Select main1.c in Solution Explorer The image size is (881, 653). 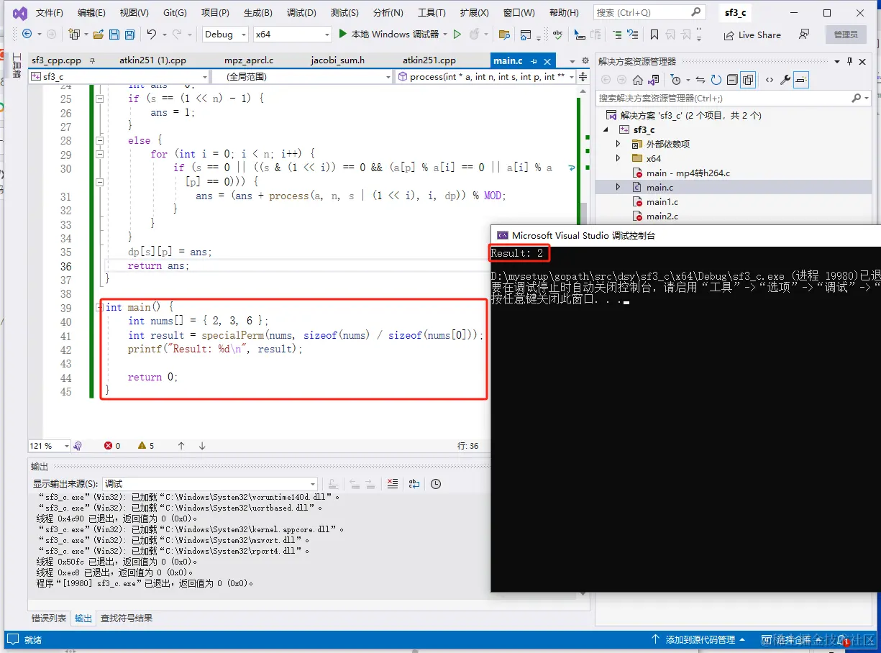[662, 201]
